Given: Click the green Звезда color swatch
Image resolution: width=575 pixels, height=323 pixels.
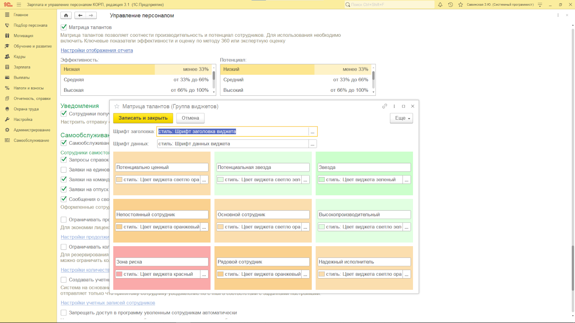Looking at the screenshot, I should pyautogui.click(x=322, y=179).
